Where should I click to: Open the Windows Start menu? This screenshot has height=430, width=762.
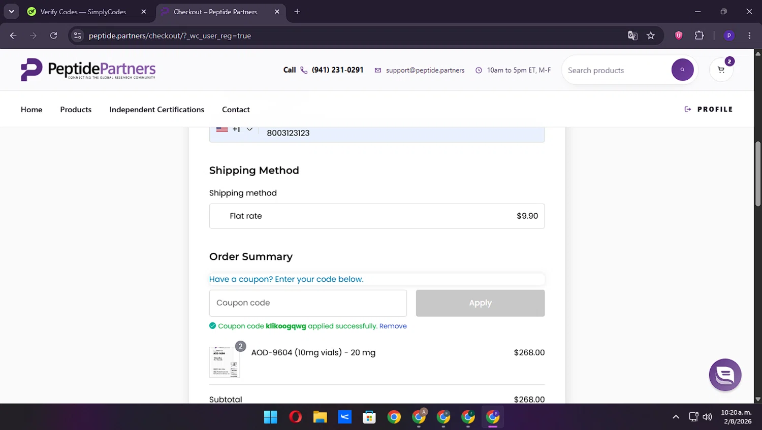[271, 417]
